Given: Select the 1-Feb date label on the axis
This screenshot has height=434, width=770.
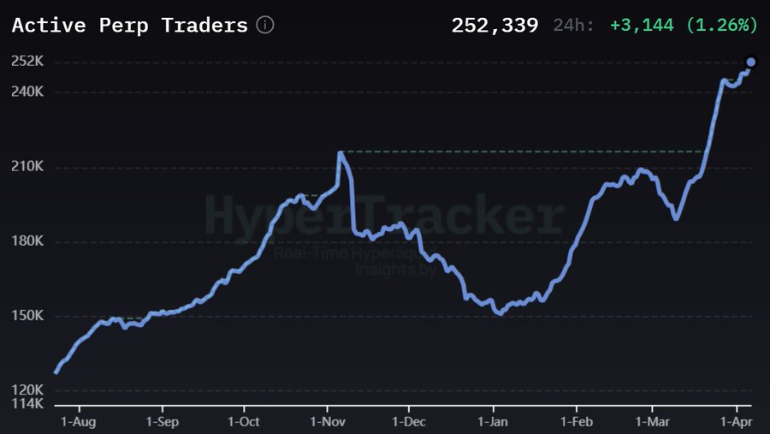Looking at the screenshot, I should pos(577,422).
